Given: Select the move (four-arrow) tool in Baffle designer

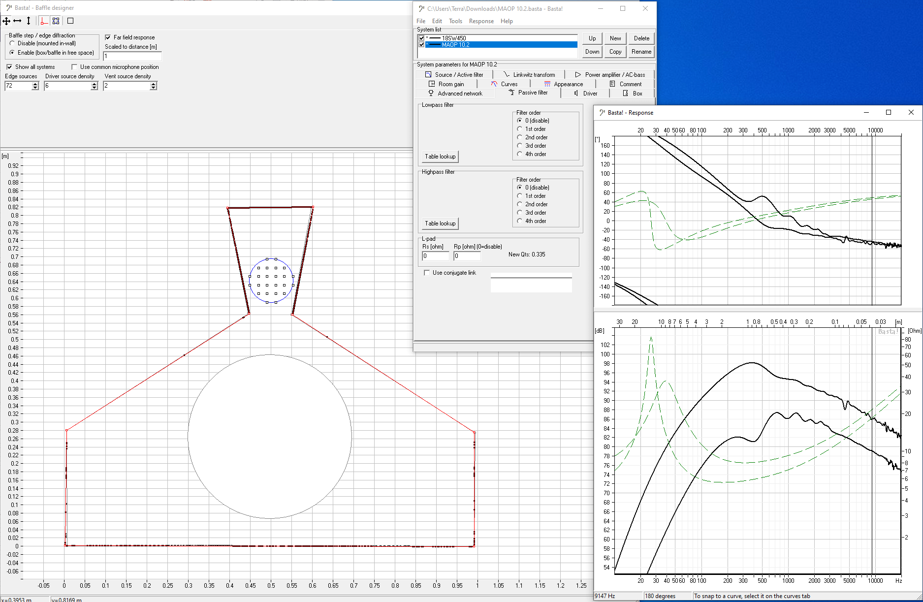Looking at the screenshot, I should coord(6,21).
